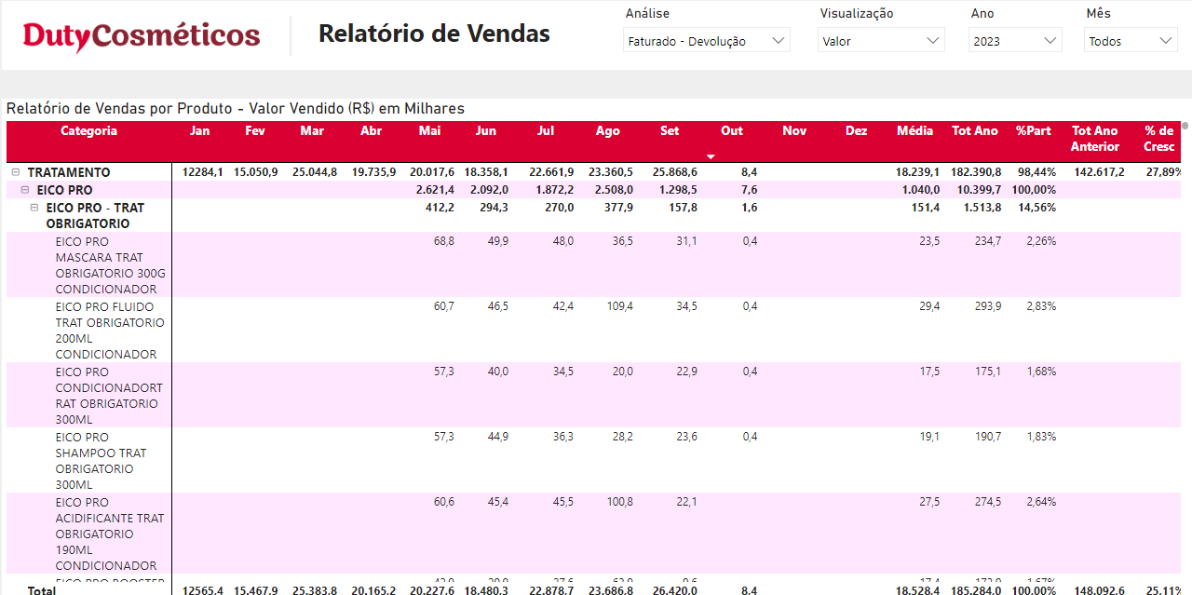
Task: Click the Tot Ano Anterior column header
Action: 1094,139
